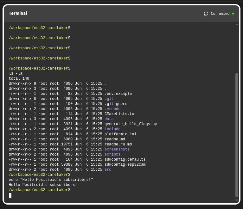Click the .git directory name
The width and height of the screenshot is (243, 209).
[109, 99]
